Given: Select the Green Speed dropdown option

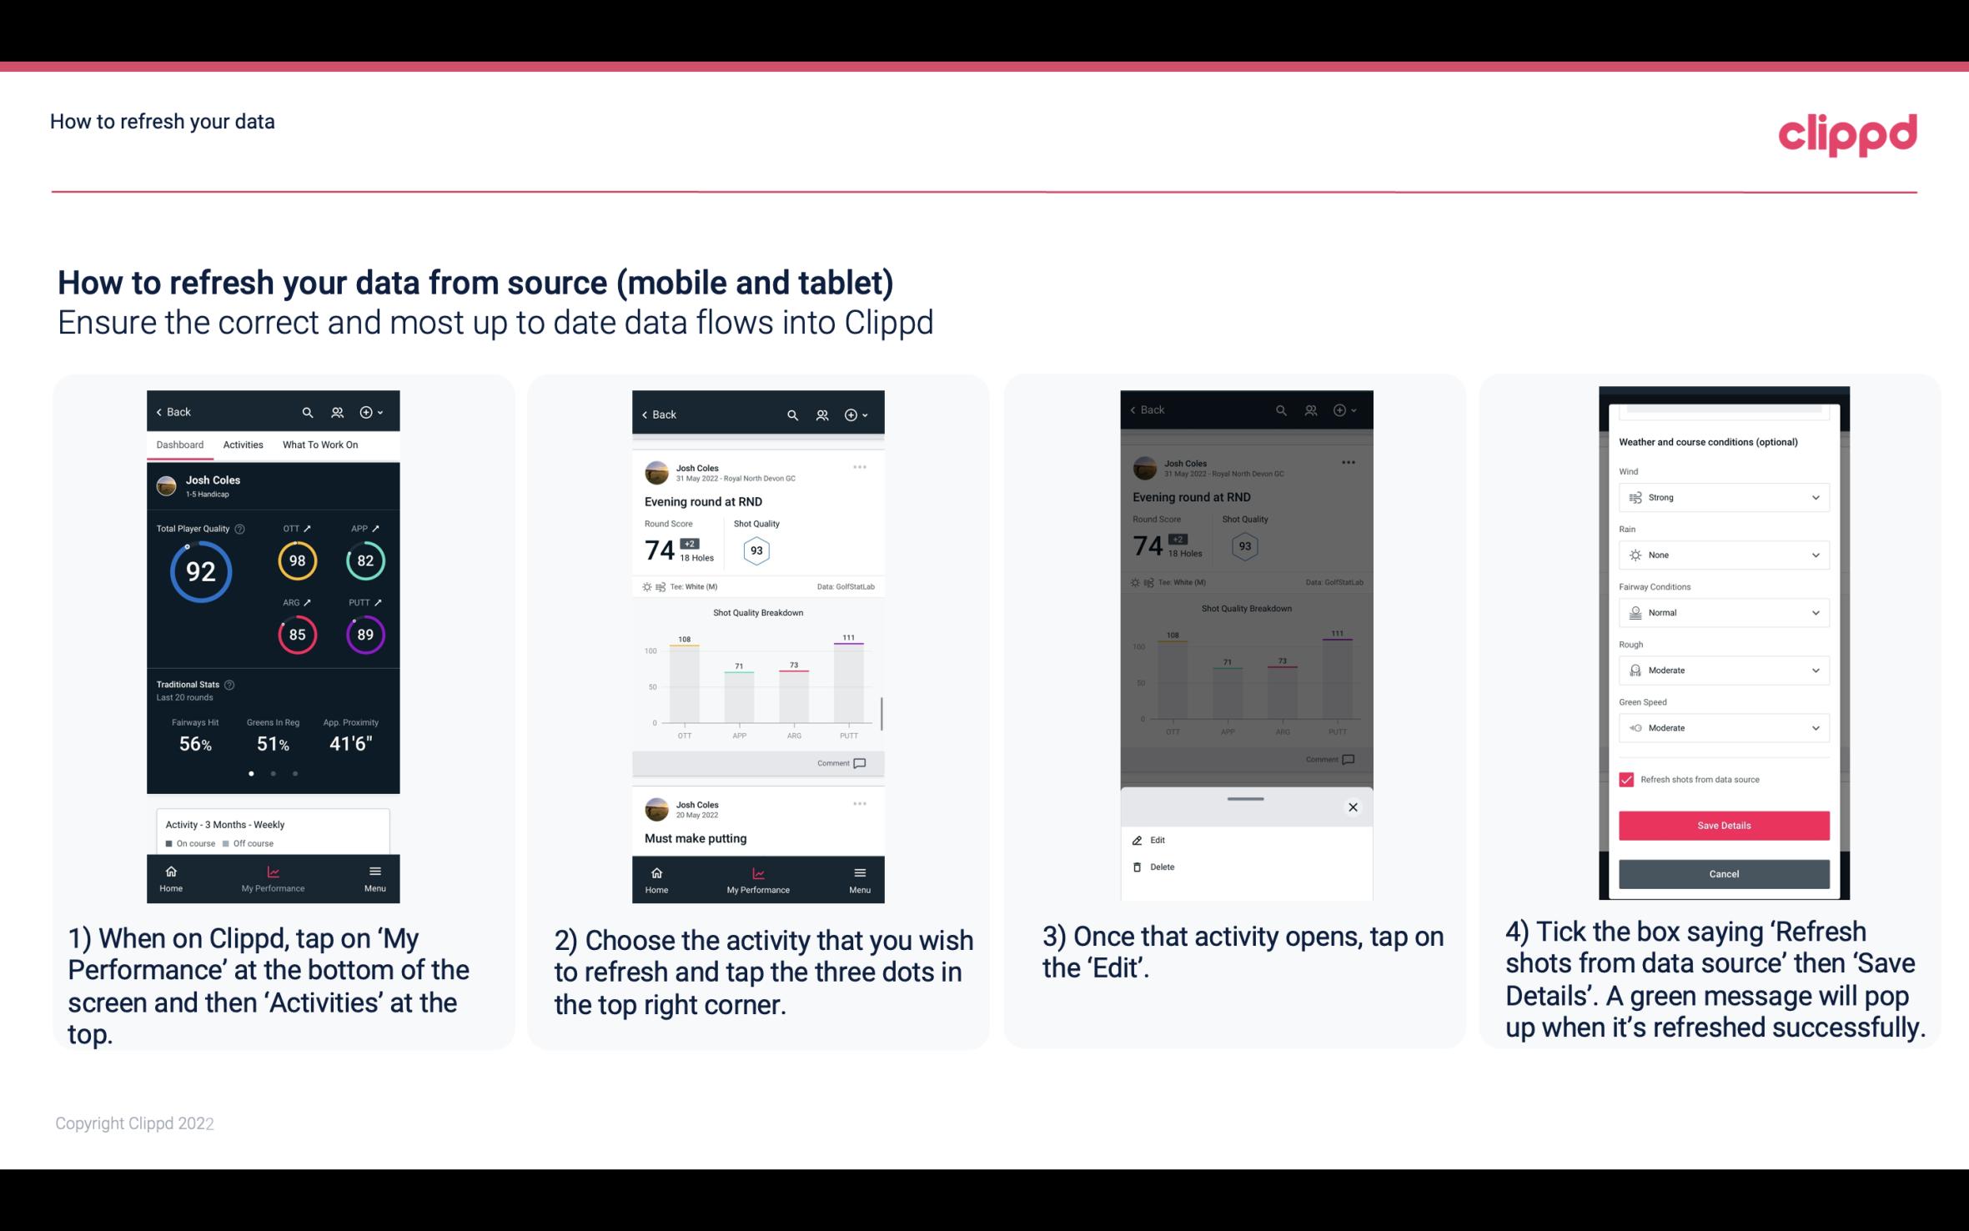Looking at the screenshot, I should click(1722, 727).
